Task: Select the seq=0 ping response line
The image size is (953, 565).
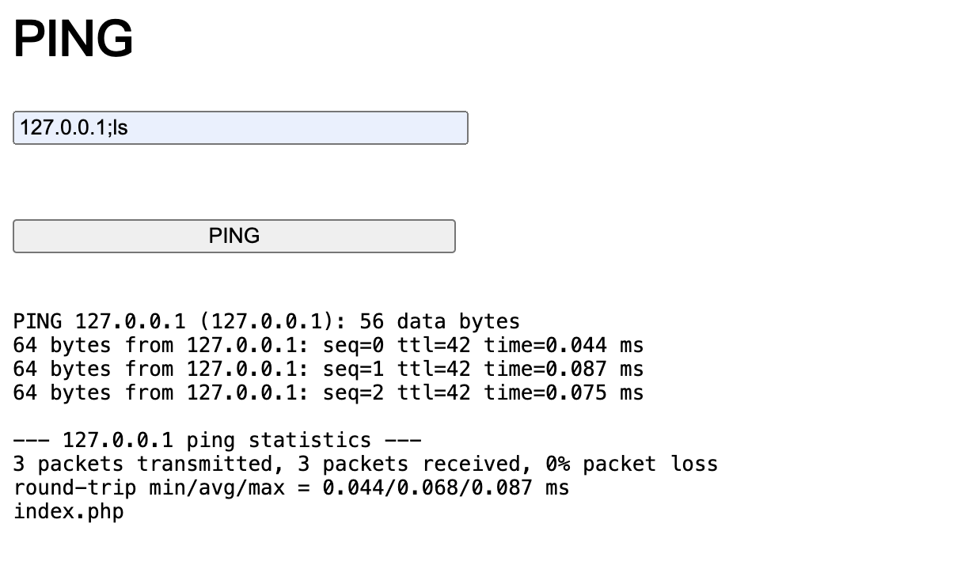Action: point(328,346)
